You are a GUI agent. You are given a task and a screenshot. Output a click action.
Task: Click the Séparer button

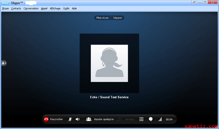tap(118, 18)
